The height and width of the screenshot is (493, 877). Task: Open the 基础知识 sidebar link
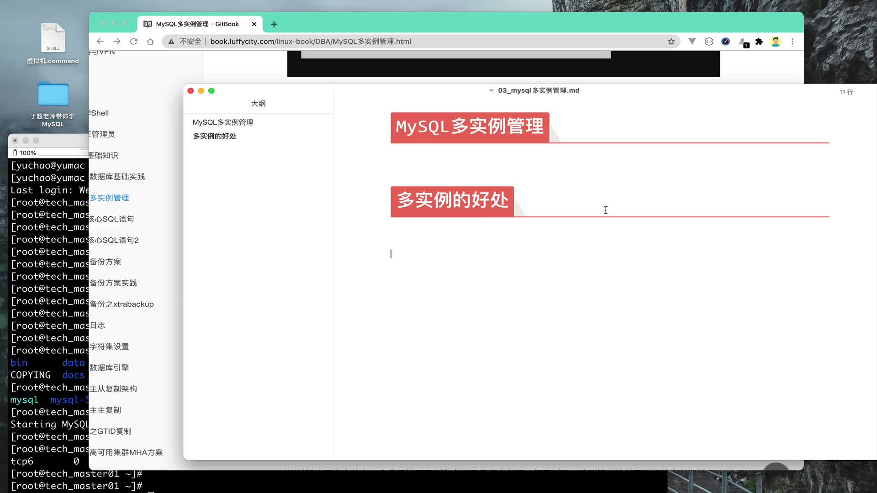click(x=104, y=155)
